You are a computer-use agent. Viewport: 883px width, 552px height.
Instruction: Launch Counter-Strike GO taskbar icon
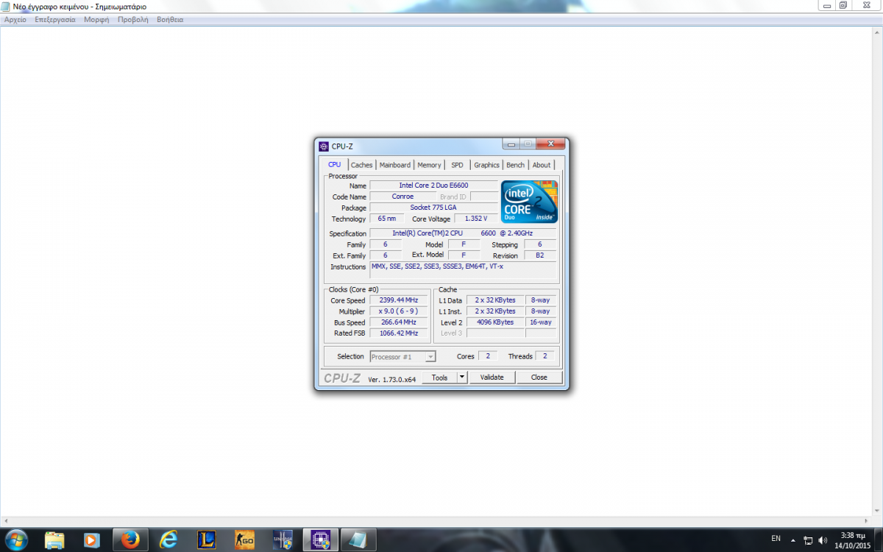tap(244, 539)
